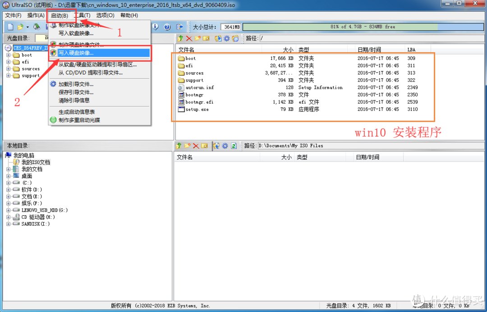487x312 pixels.
Task: Click the 大小总计 3641MB field
Action: [x=230, y=27]
